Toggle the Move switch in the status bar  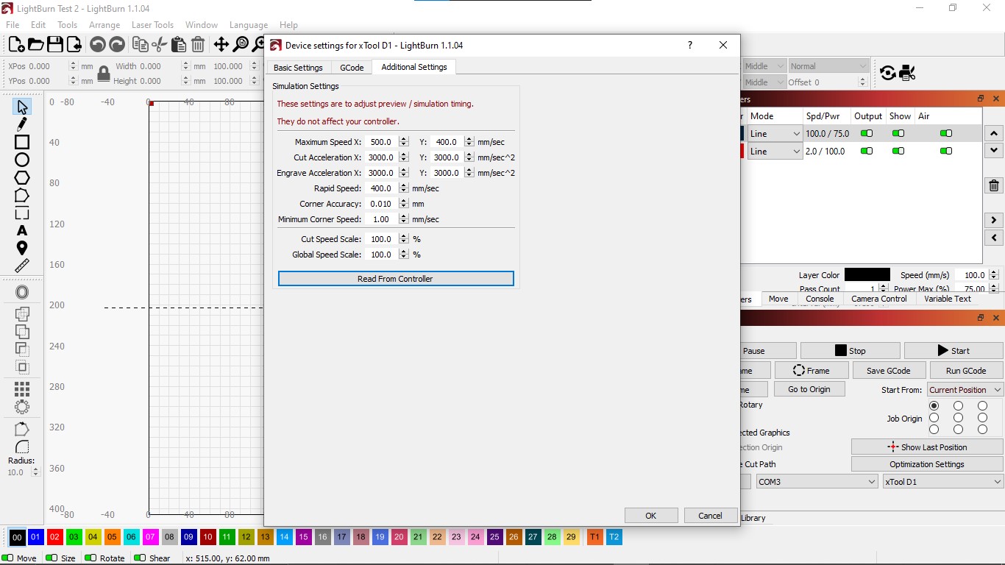[8, 558]
